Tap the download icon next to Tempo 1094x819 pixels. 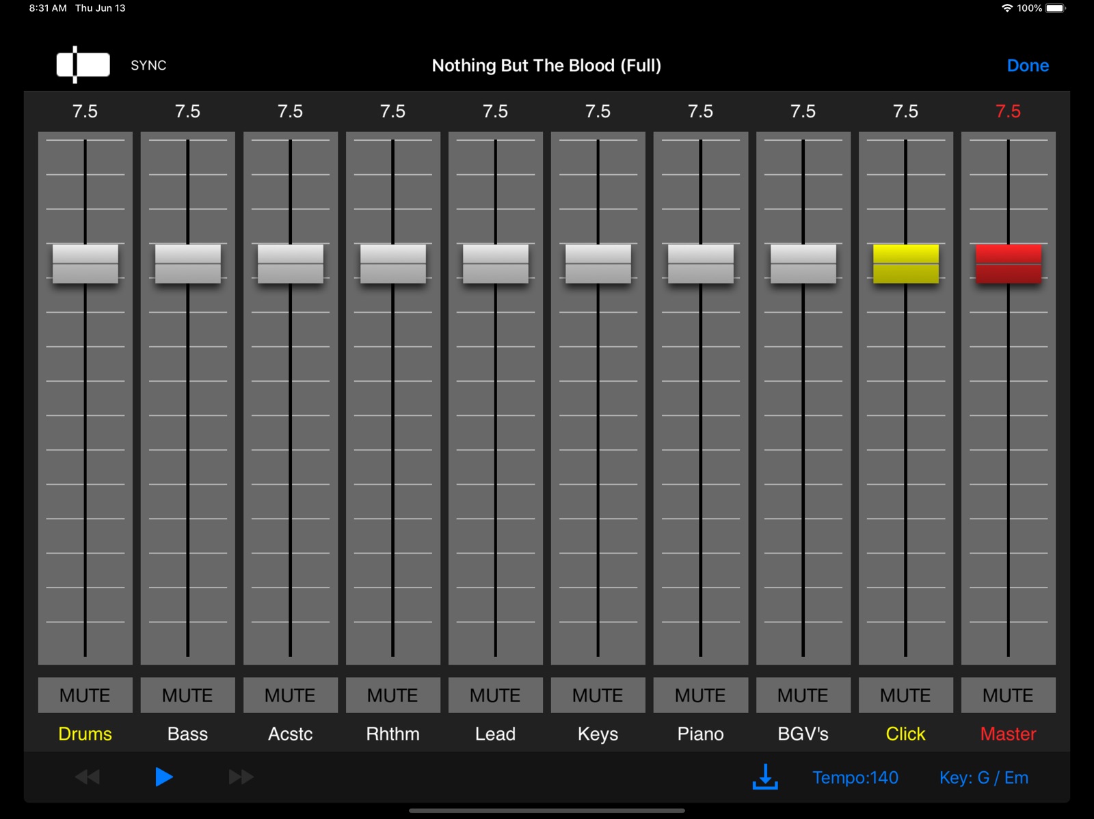coord(765,777)
